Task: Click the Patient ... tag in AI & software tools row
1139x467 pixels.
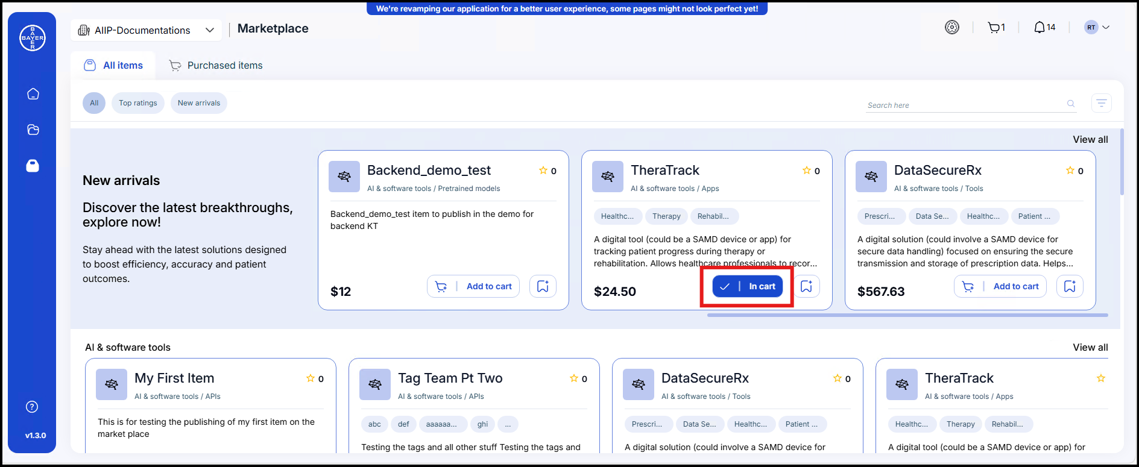Action: (802, 424)
